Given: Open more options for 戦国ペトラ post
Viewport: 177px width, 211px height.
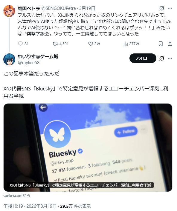Looking at the screenshot, I should click(170, 8).
